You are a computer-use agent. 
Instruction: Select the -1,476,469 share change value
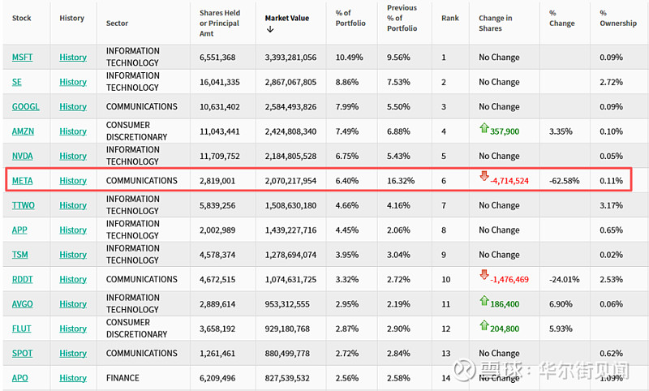(509, 280)
